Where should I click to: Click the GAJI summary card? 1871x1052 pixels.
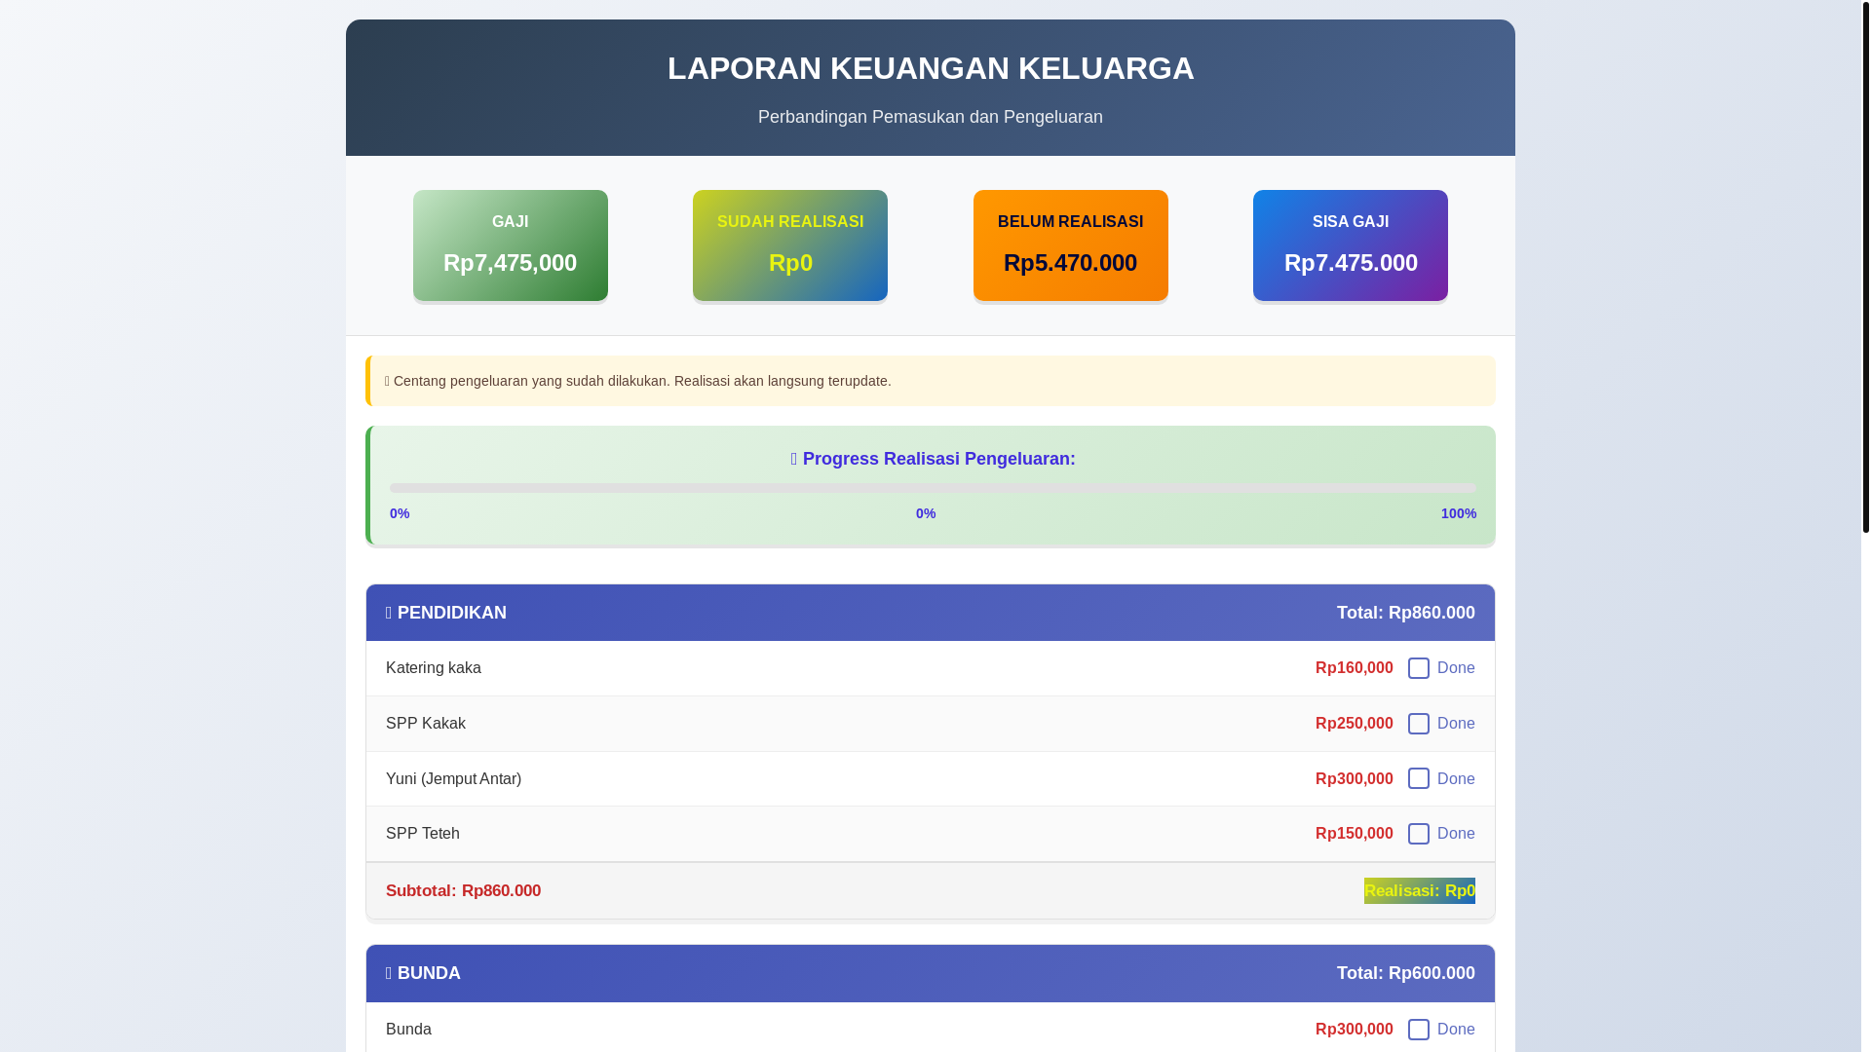511,245
